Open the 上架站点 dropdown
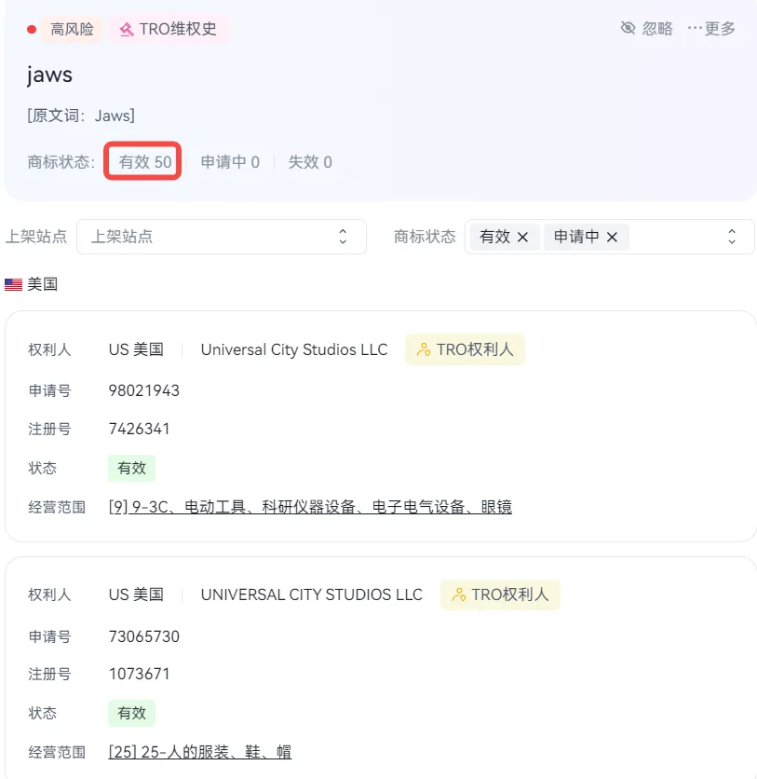Screen dimensions: 757x779 [222, 237]
